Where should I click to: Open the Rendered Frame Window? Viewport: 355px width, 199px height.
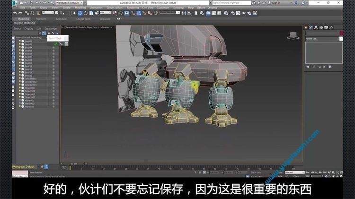[238, 13]
